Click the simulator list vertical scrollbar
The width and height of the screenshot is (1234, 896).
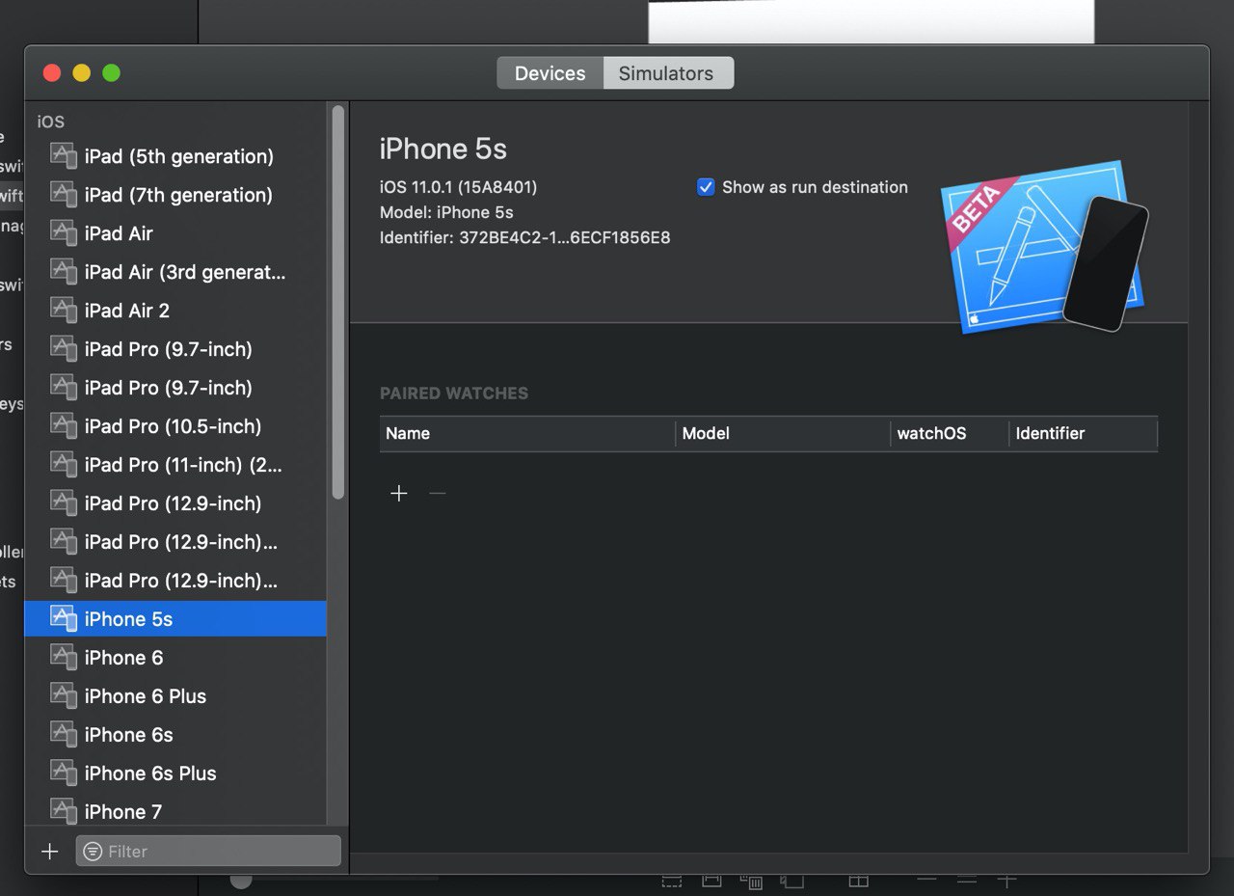coord(337,302)
